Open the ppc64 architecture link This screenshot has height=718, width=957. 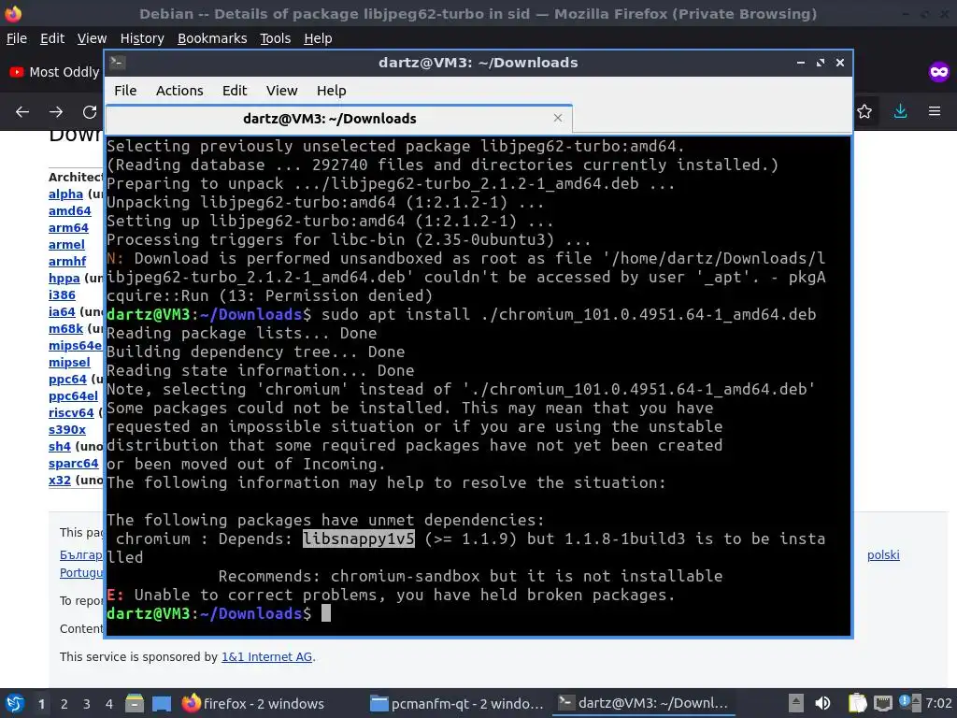tap(67, 380)
